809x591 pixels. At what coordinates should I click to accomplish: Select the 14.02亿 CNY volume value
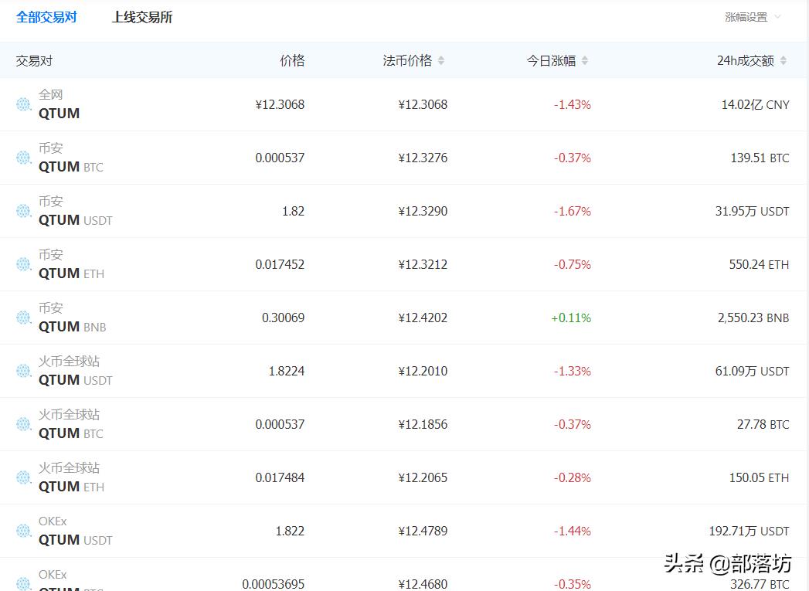pyautogui.click(x=756, y=105)
